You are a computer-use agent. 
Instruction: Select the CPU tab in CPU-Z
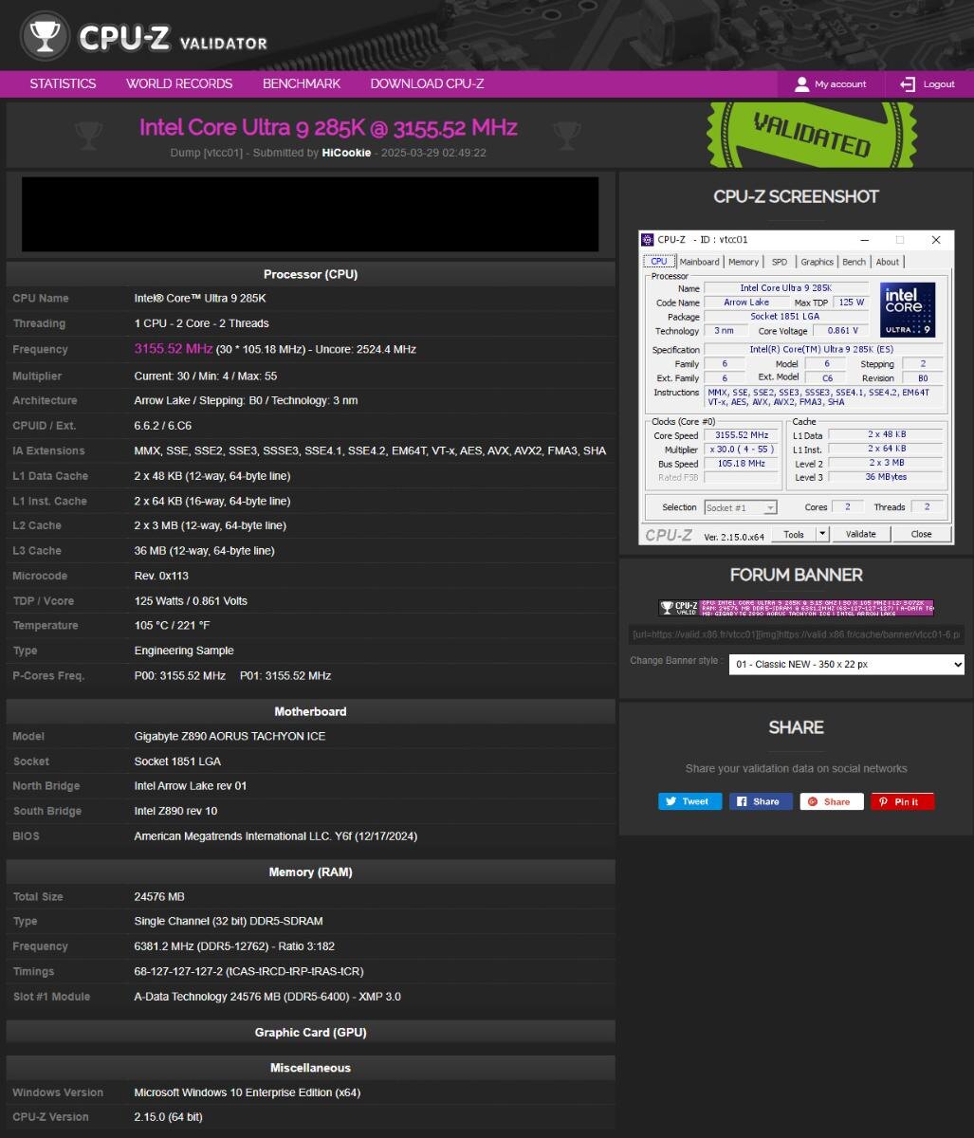point(659,262)
